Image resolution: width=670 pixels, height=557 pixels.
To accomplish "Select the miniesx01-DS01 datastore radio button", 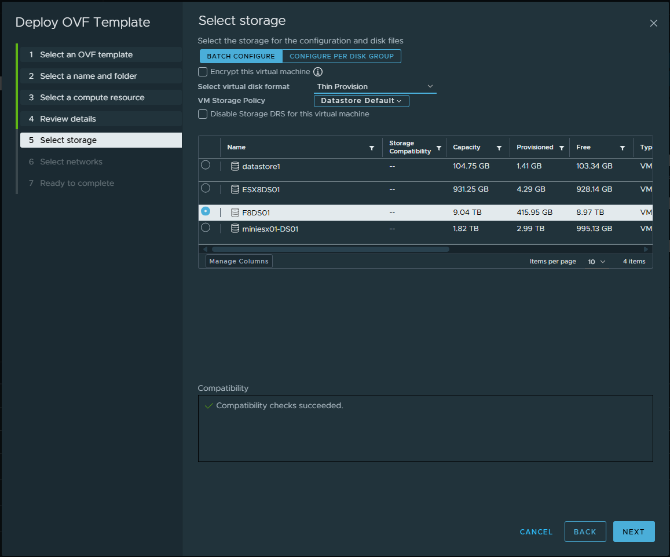I will (x=206, y=228).
